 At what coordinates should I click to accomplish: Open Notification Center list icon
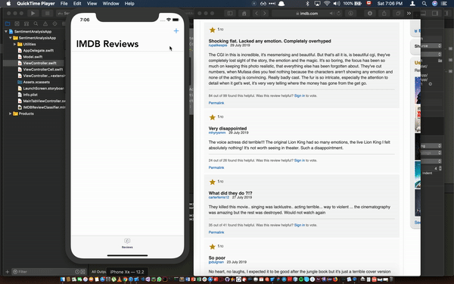pos(444,4)
